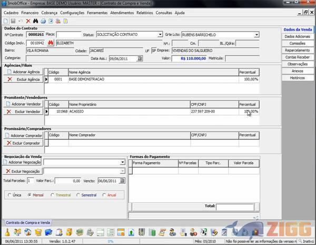Open the Ajuda menu

tap(180, 13)
